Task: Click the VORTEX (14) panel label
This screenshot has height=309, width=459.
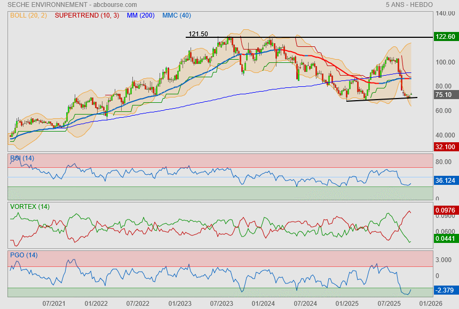Action: [30, 207]
